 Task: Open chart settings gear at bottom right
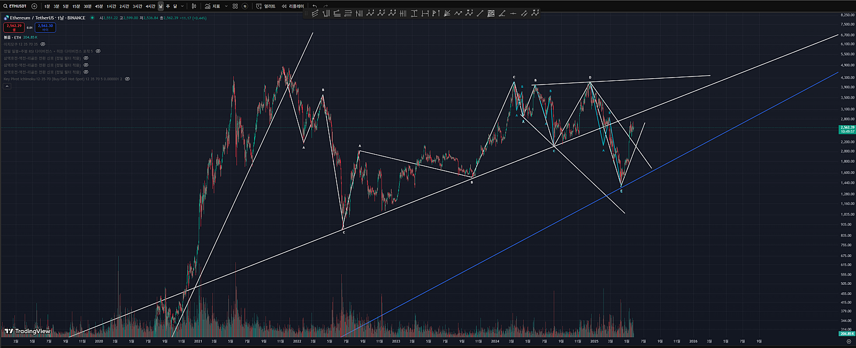coord(849,341)
